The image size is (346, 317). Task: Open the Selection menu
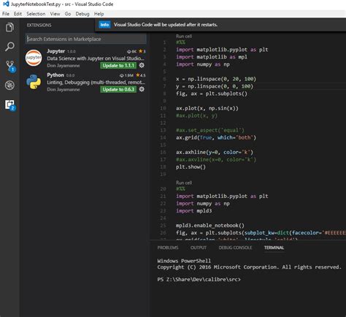coord(36,14)
